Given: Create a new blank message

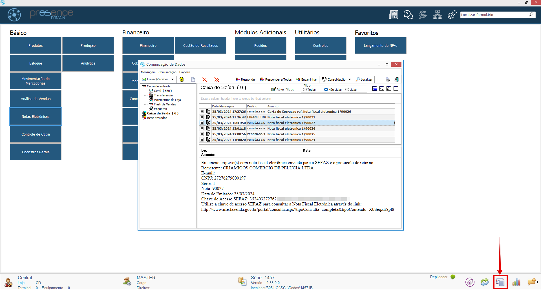Looking at the screenshot, I should [193, 79].
